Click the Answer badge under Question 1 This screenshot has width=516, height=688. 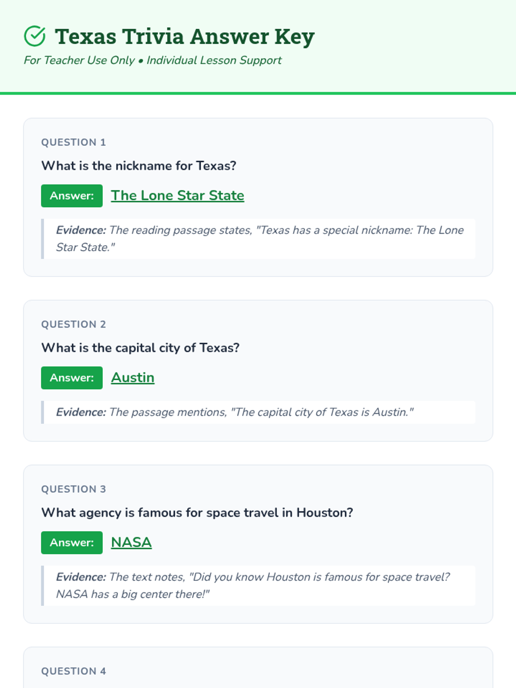click(x=72, y=196)
